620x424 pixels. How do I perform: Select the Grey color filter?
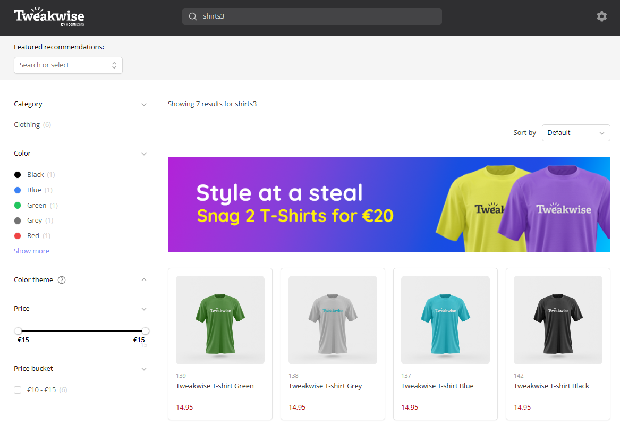[33, 221]
